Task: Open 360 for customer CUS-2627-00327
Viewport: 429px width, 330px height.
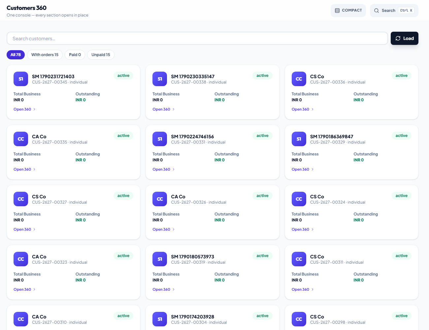Action: coord(24,229)
